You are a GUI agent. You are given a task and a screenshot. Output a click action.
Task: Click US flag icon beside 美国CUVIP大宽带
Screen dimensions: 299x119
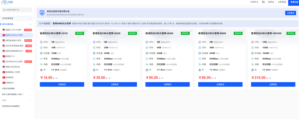point(4,30)
